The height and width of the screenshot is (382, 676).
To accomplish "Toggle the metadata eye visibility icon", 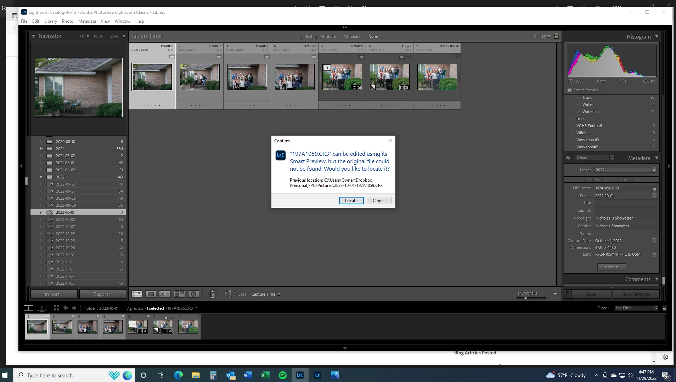I will 568,158.
